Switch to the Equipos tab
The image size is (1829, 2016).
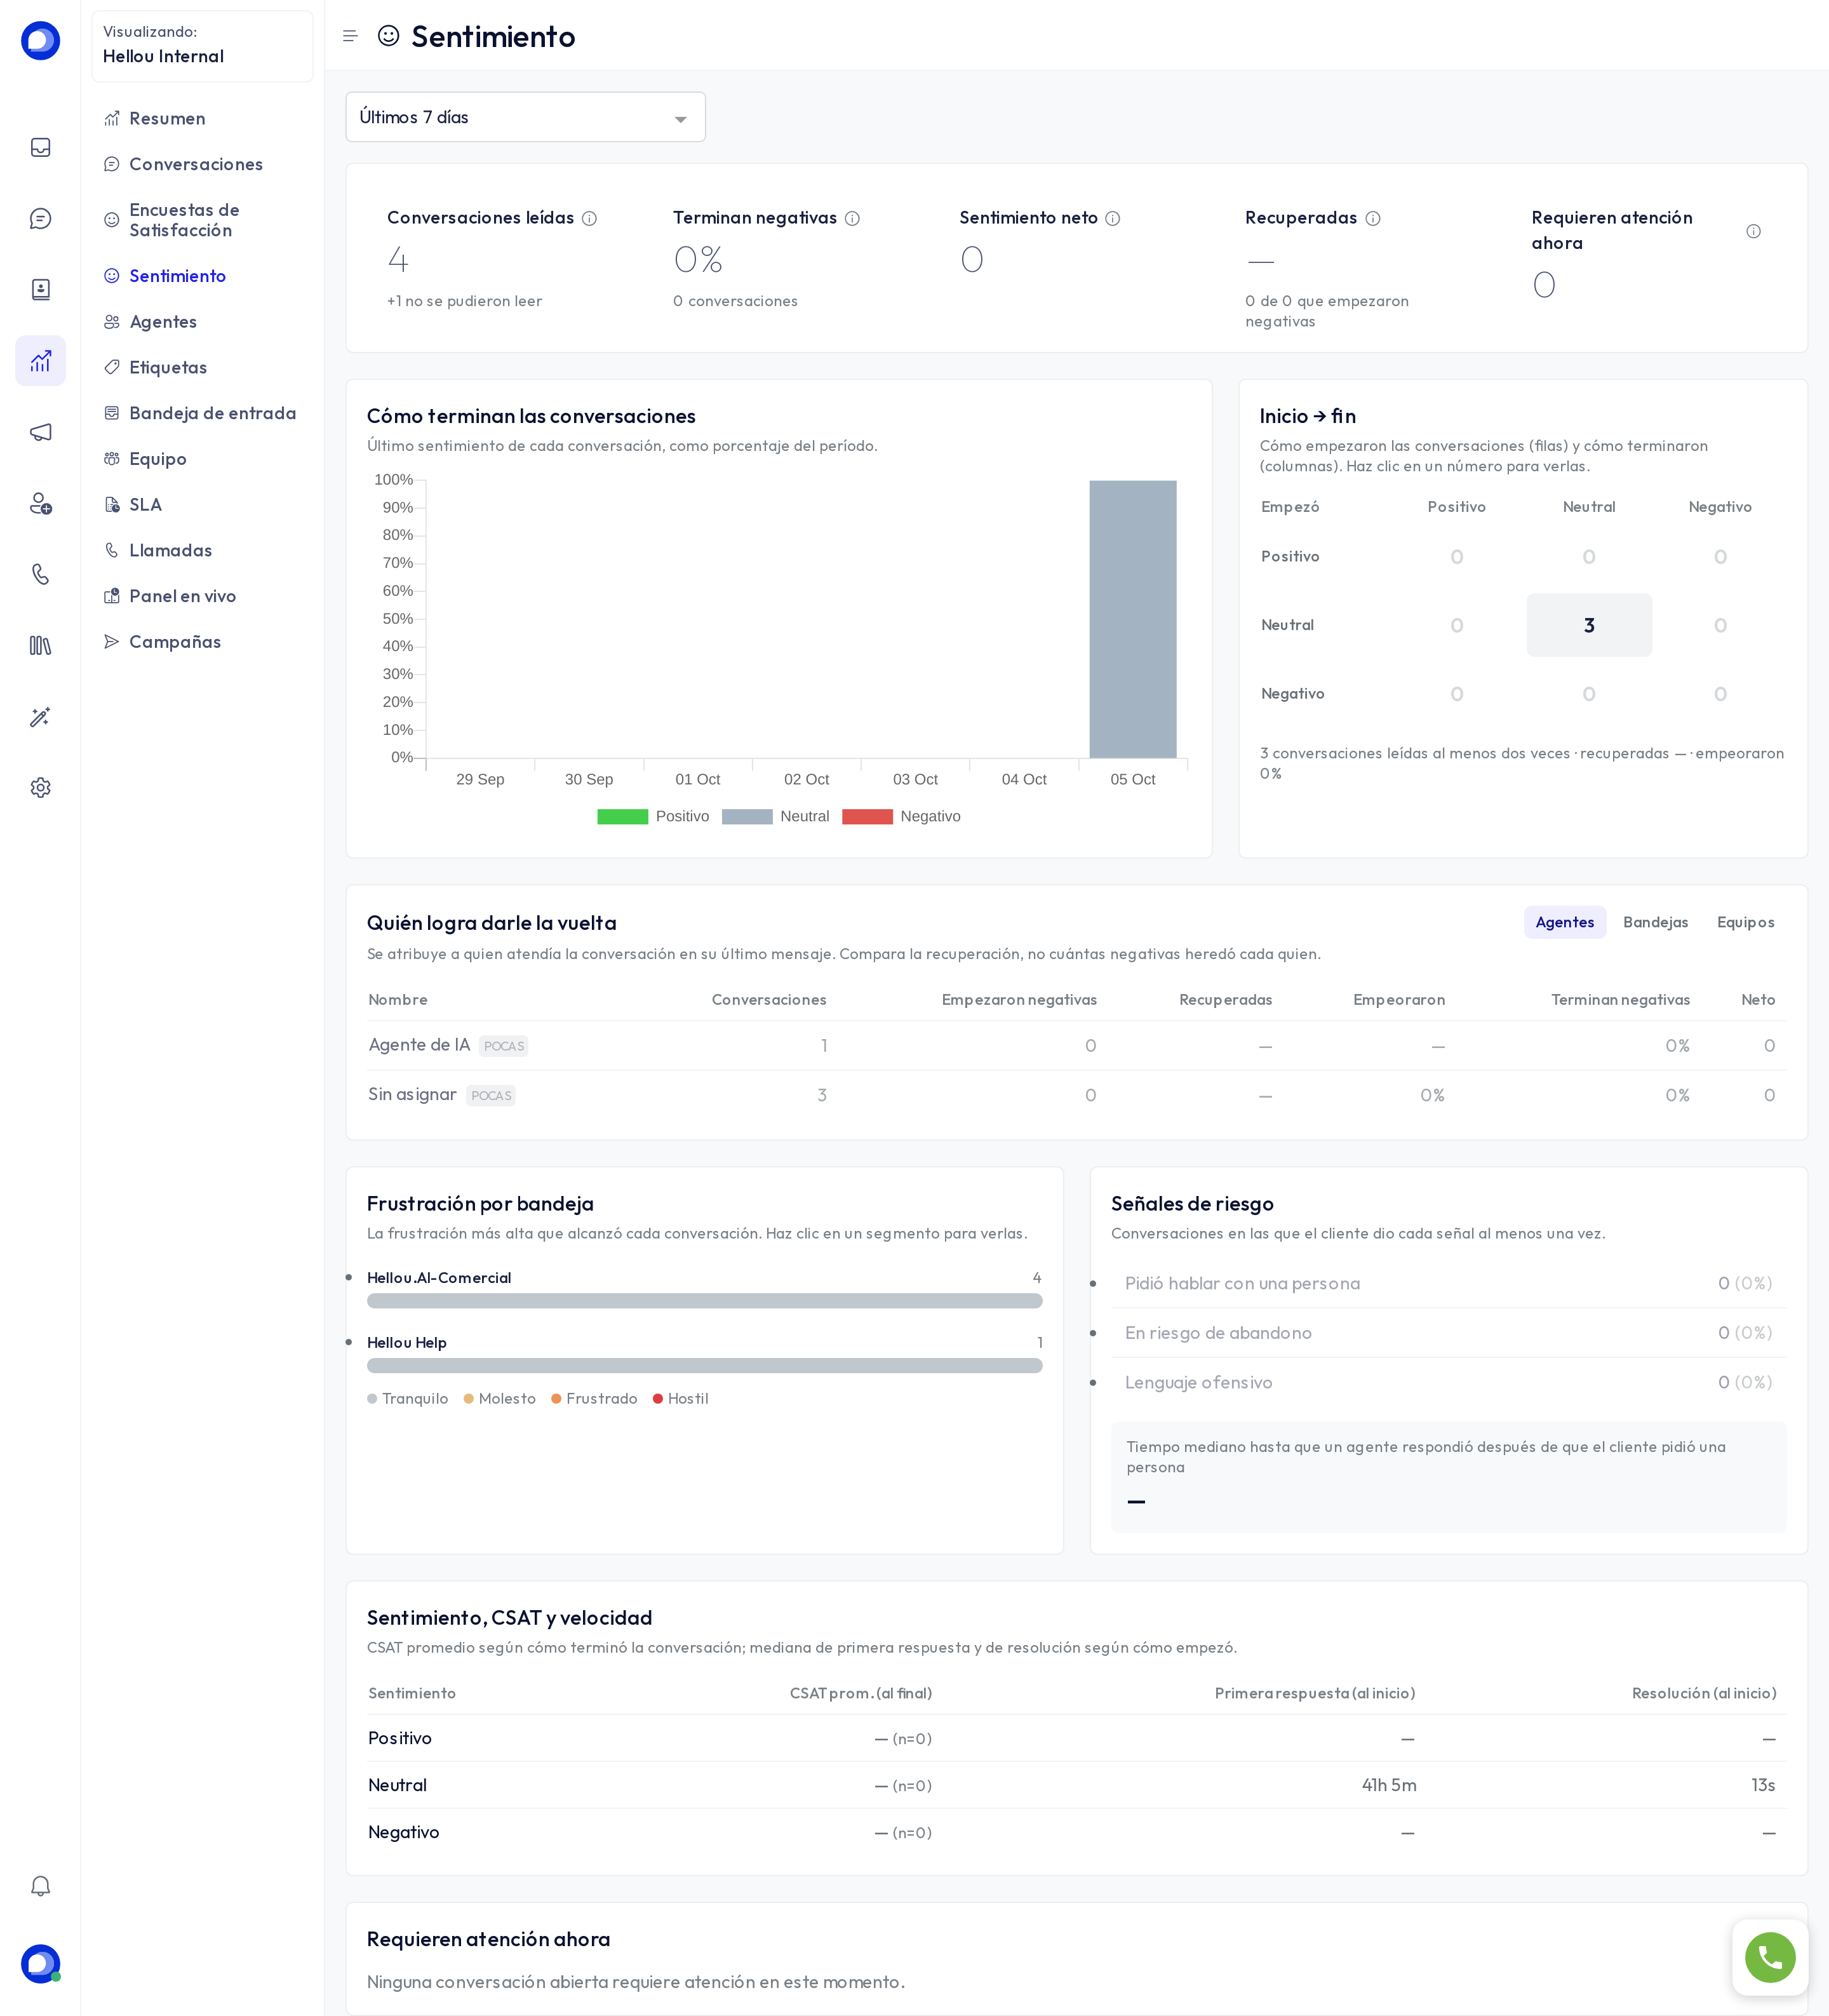(x=1745, y=922)
